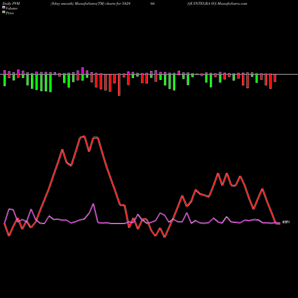The width and height of the screenshot is (298, 298).
Task: Click the magenta Volume legend swatch
Action: 4,8
